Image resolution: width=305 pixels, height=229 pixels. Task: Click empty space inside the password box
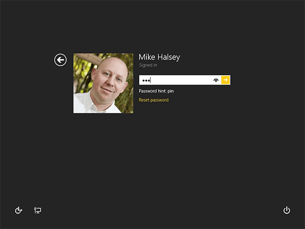pos(181,80)
